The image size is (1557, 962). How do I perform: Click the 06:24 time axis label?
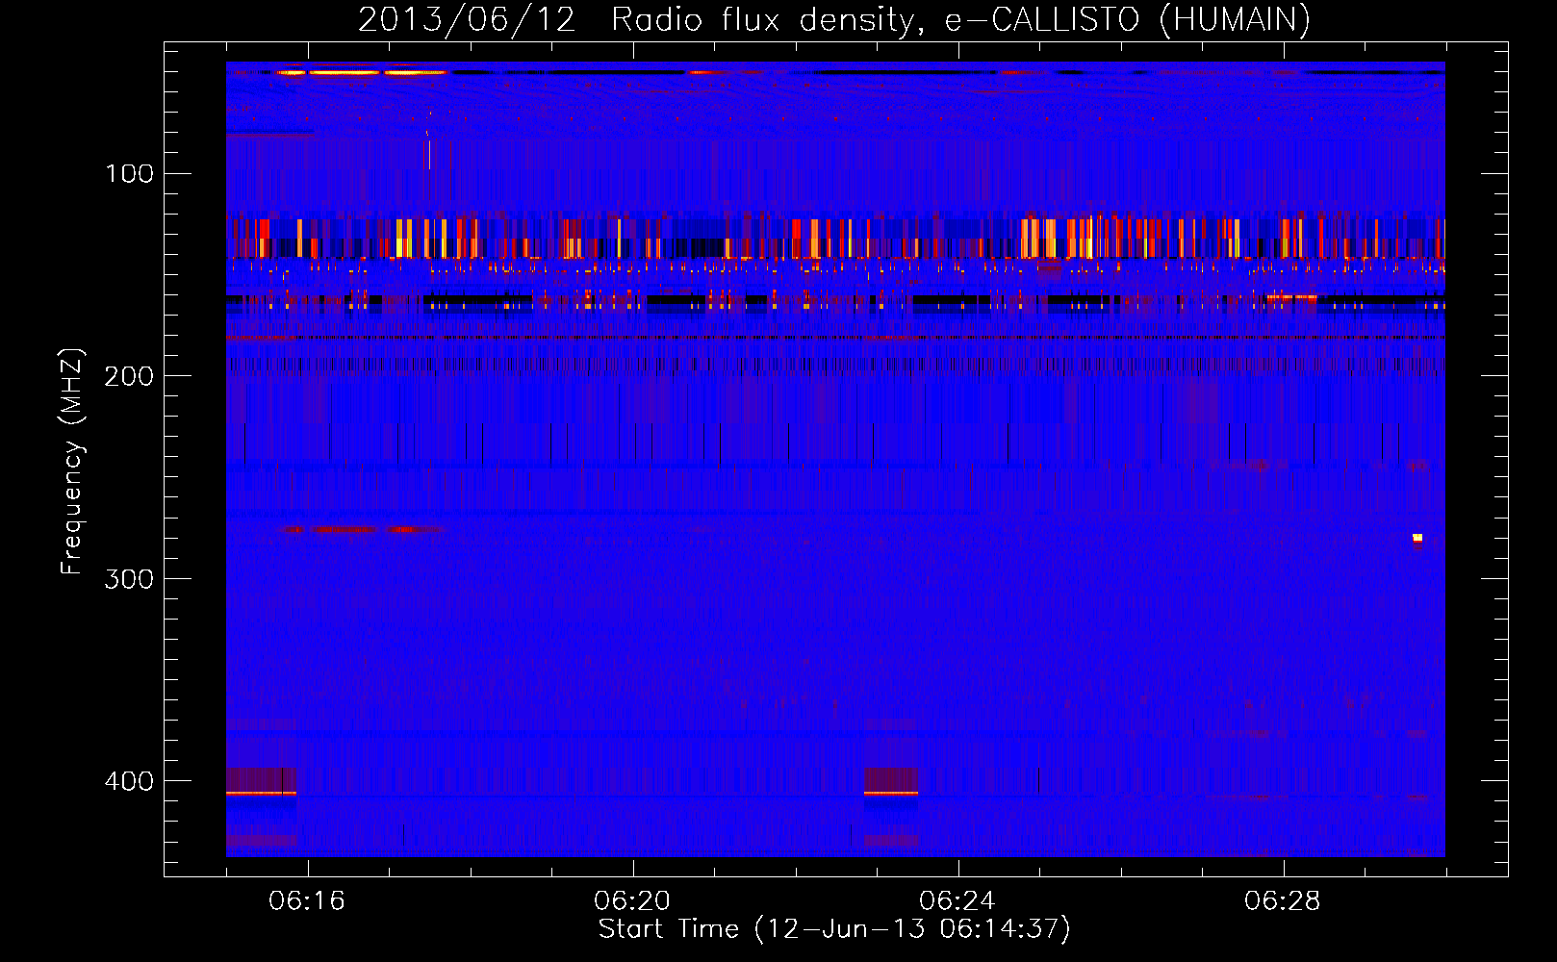pos(957,901)
